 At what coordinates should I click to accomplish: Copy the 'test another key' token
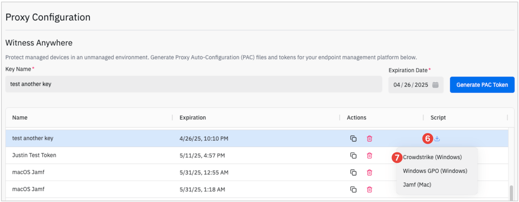[x=353, y=139]
